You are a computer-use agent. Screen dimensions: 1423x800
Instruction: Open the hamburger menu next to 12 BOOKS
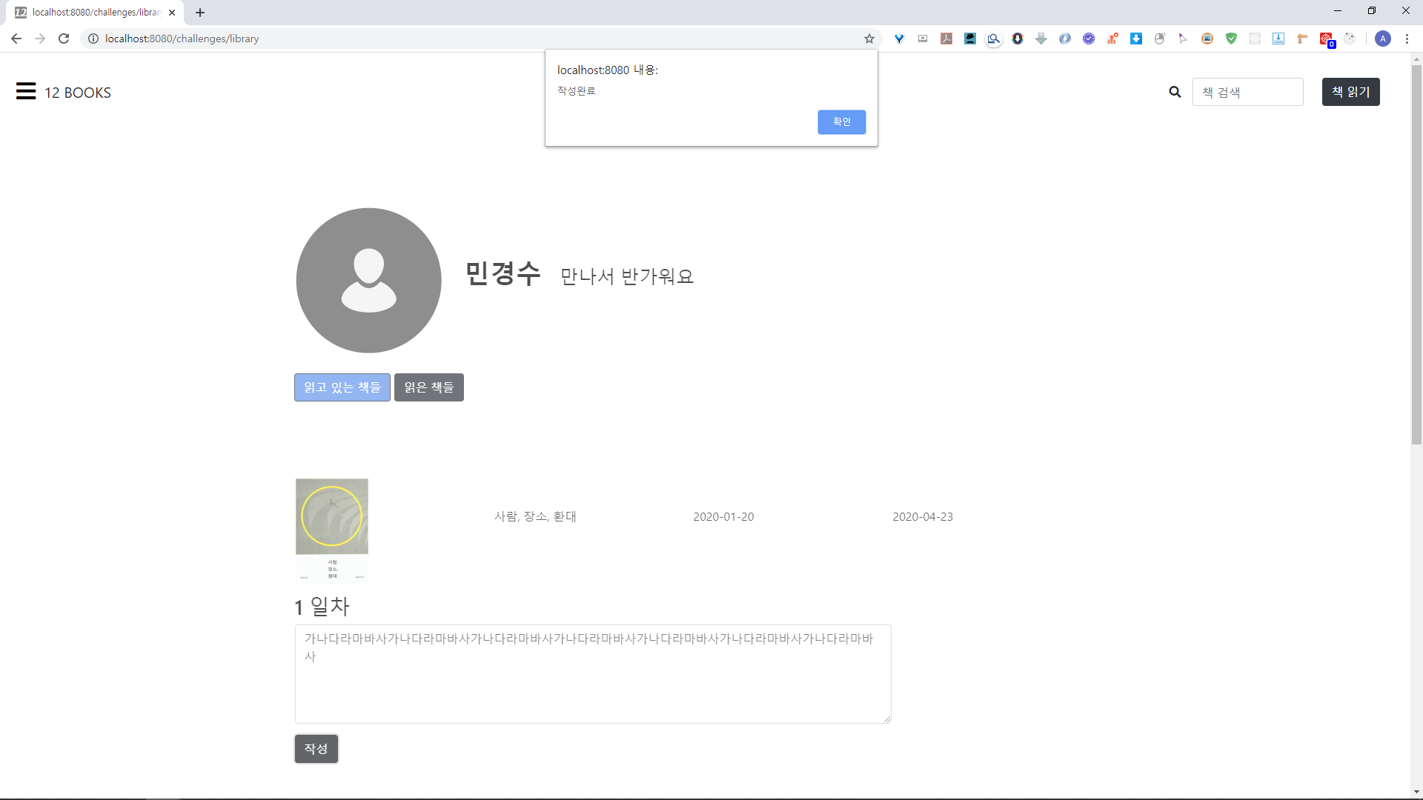(26, 91)
